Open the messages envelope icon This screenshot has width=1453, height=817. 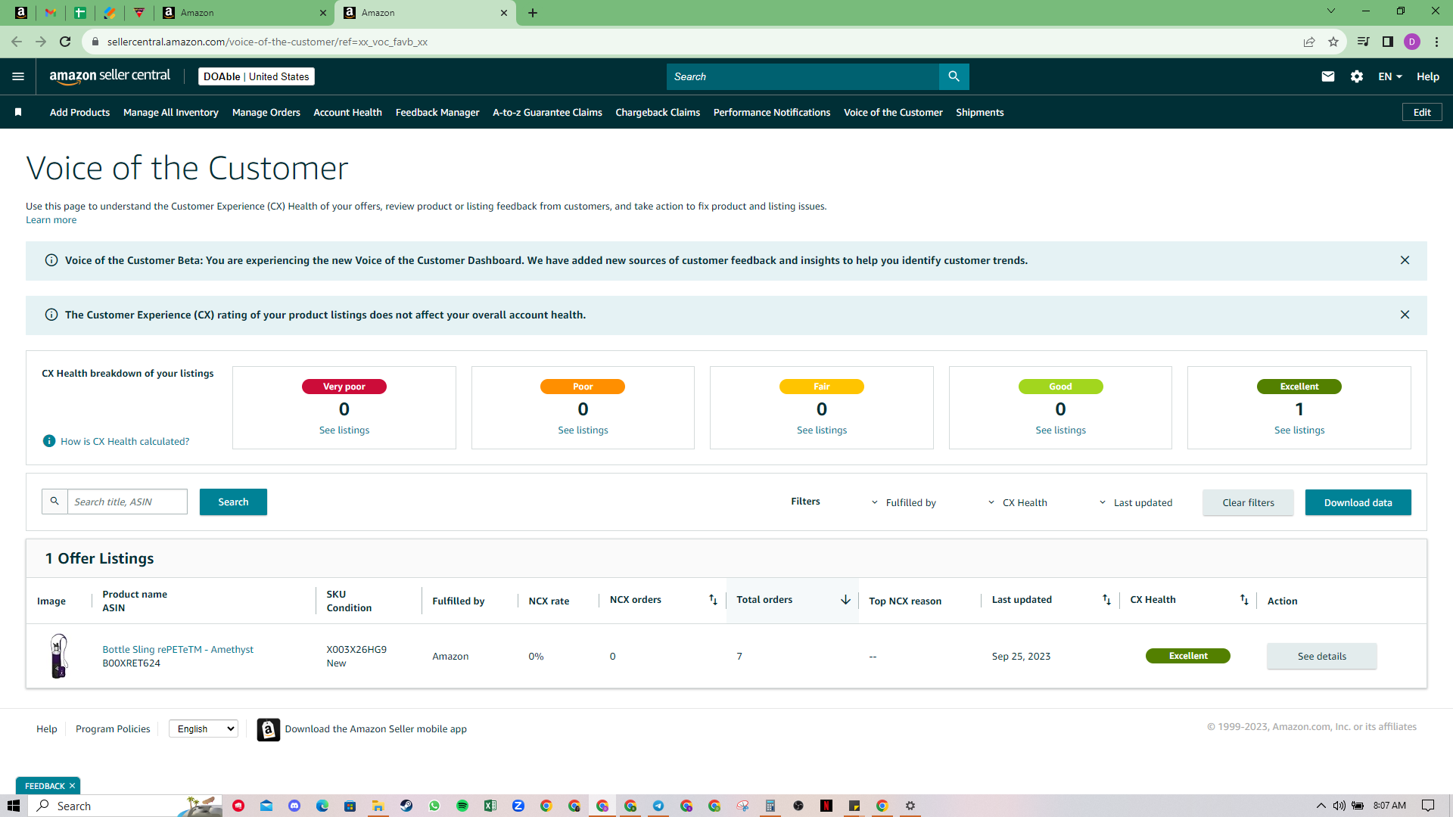point(1328,76)
